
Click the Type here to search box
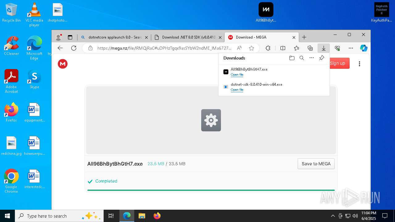(x=59, y=216)
